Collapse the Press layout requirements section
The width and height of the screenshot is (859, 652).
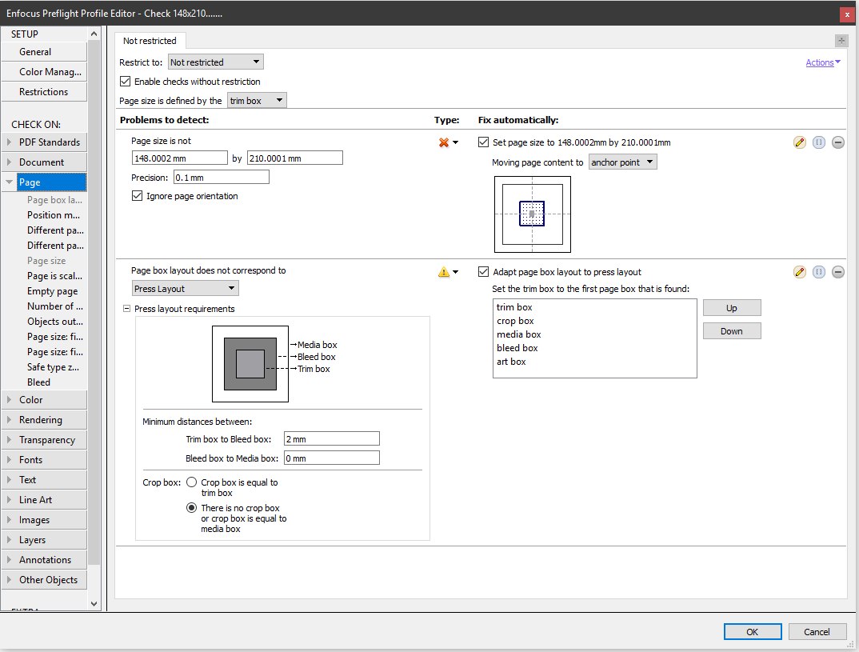pos(127,309)
